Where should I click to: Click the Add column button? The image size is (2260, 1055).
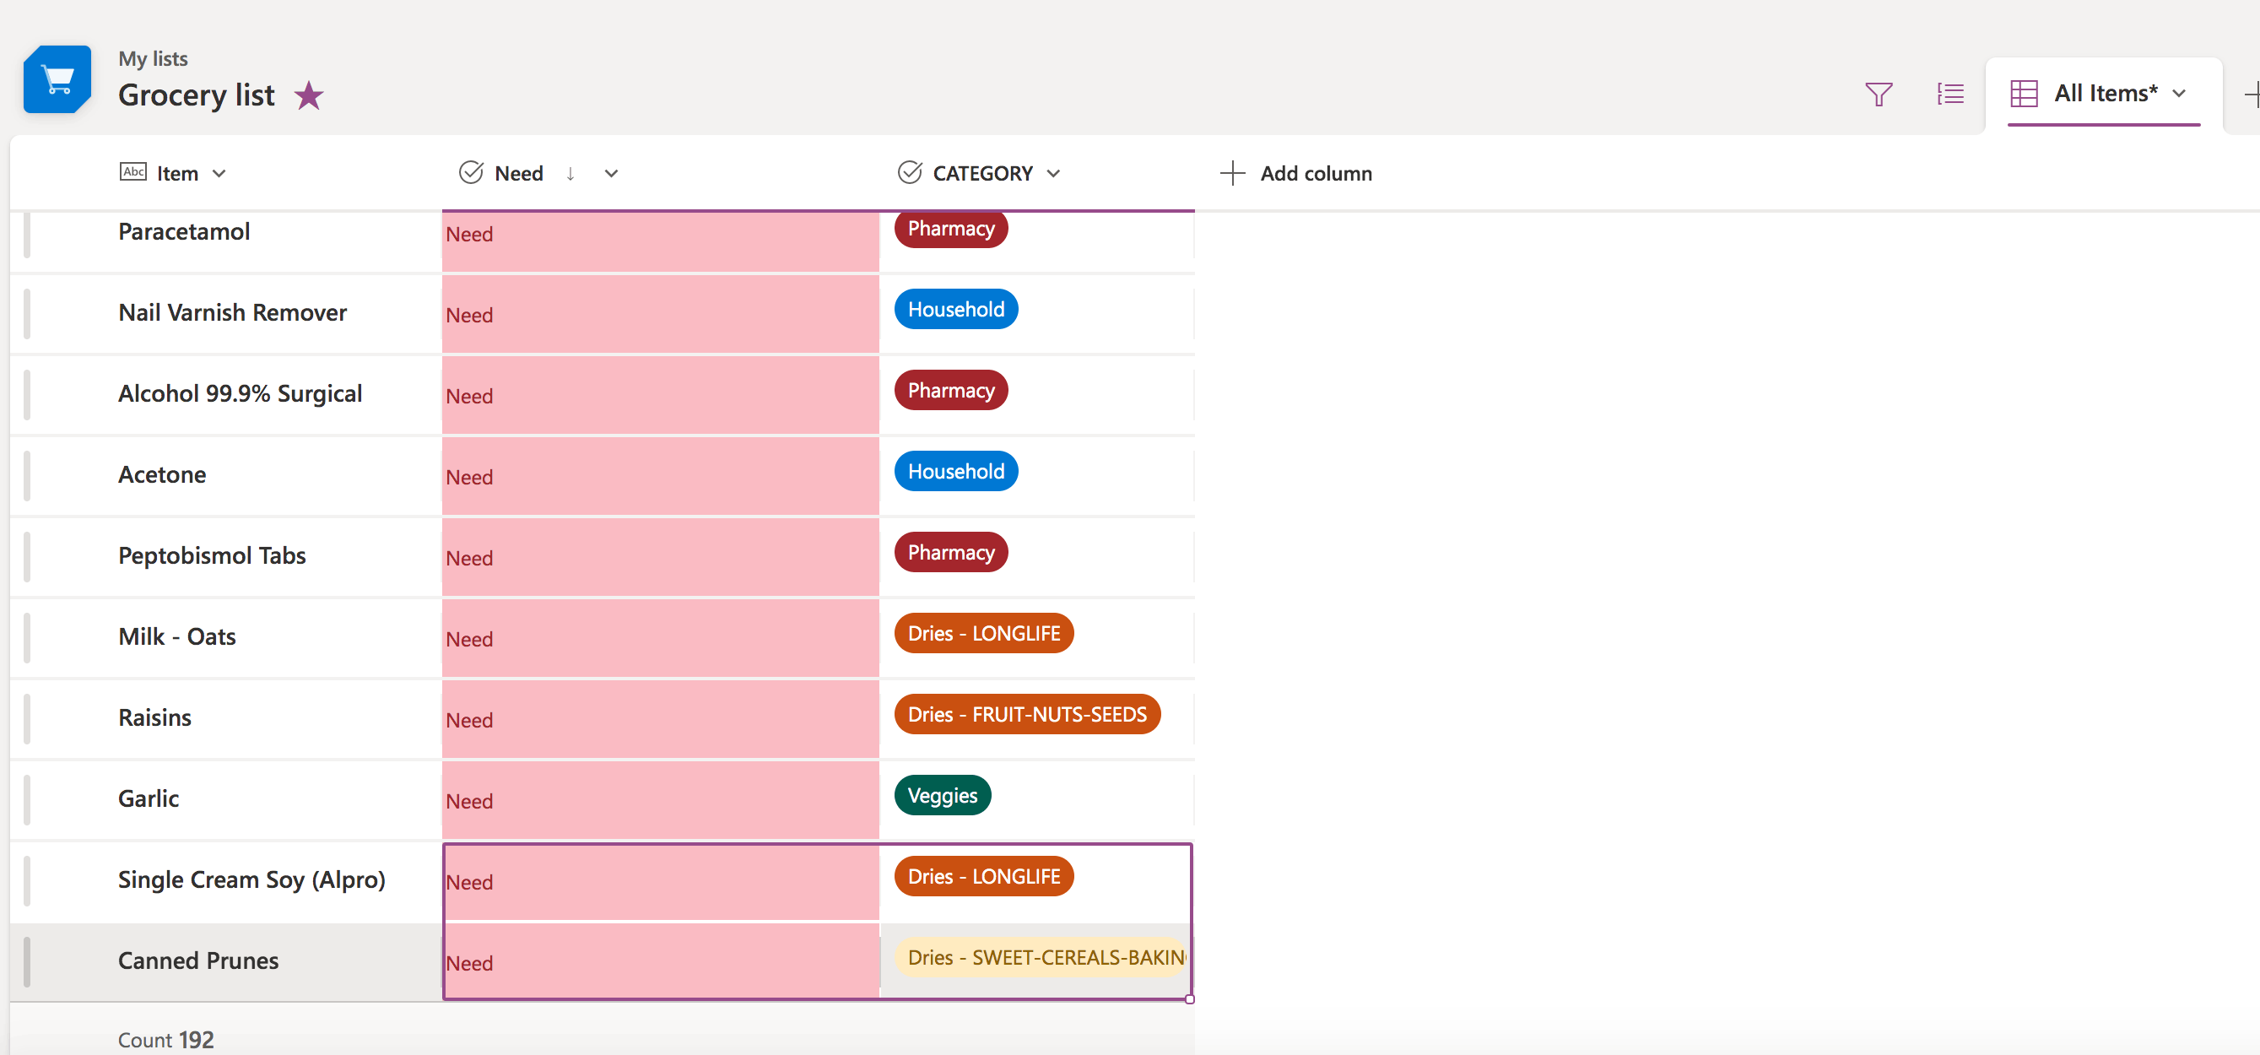tap(1314, 174)
